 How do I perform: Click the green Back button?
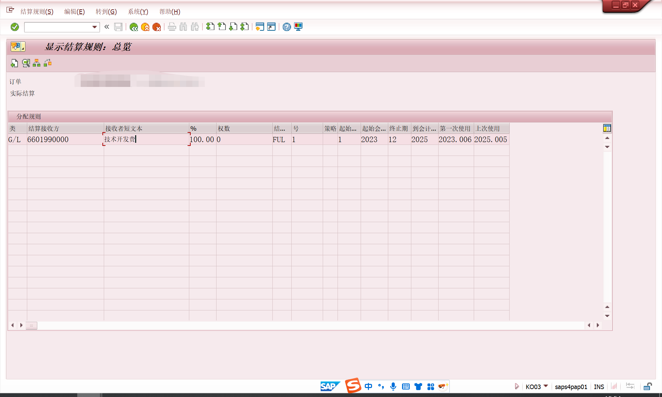(x=134, y=27)
